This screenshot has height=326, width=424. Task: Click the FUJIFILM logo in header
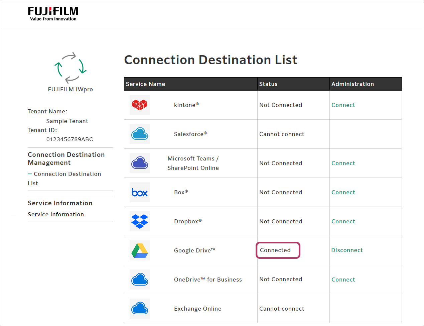tap(53, 14)
